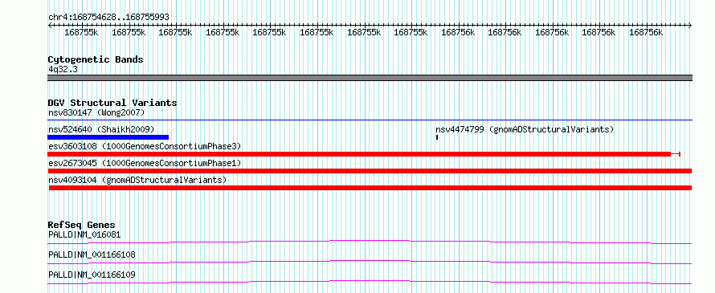This screenshot has width=715, height=293.
Task: Click the gray 4q32.3 cytogenetic band
Action: click(x=370, y=78)
